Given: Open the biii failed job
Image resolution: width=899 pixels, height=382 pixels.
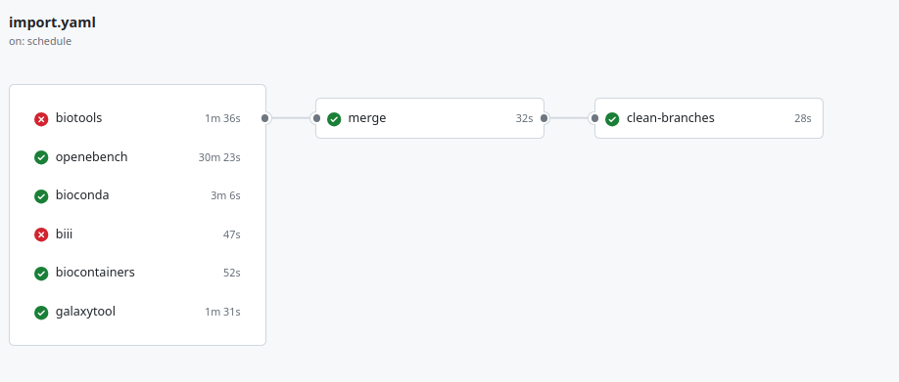Looking at the screenshot, I should [x=138, y=234].
